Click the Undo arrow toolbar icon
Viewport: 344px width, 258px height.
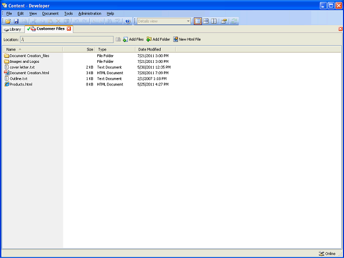(x=76, y=21)
